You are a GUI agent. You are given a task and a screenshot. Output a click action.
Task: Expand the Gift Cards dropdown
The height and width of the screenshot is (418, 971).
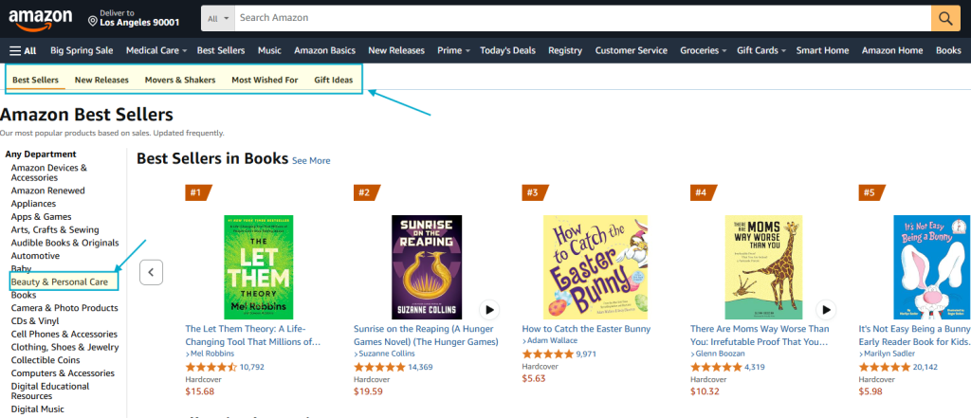pyautogui.click(x=760, y=50)
